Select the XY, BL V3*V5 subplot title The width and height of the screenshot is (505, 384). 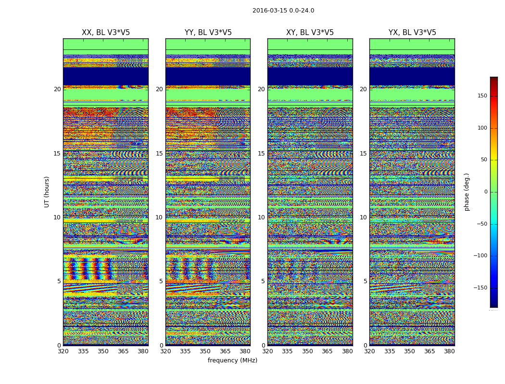(x=310, y=33)
